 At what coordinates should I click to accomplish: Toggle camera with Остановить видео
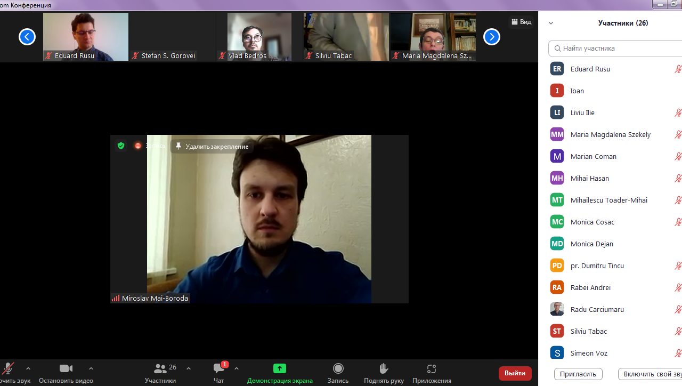point(66,369)
